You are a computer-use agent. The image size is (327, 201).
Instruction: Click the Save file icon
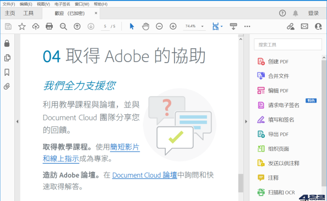point(8,26)
